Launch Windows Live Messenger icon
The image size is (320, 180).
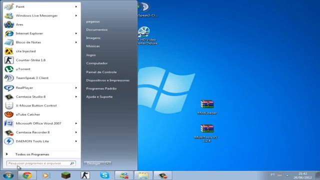(9, 15)
